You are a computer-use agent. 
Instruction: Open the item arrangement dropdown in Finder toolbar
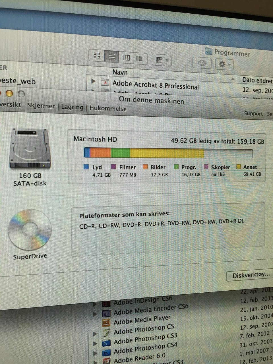point(162,60)
